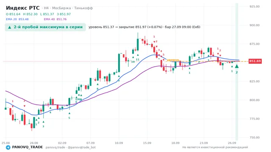Viewport: 271px width, 152px height.
Task: Click the high value 'H 852.30'
Action: pyautogui.click(x=30, y=14)
